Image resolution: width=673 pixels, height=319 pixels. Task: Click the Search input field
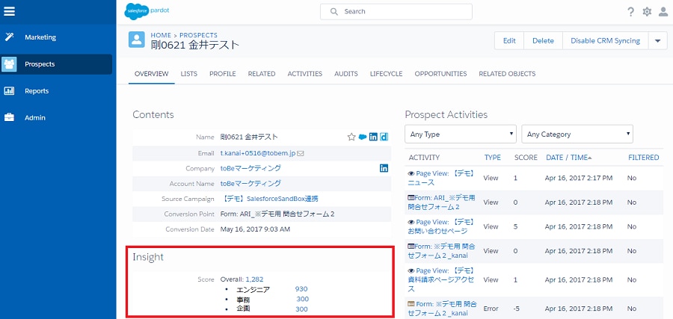396,11
